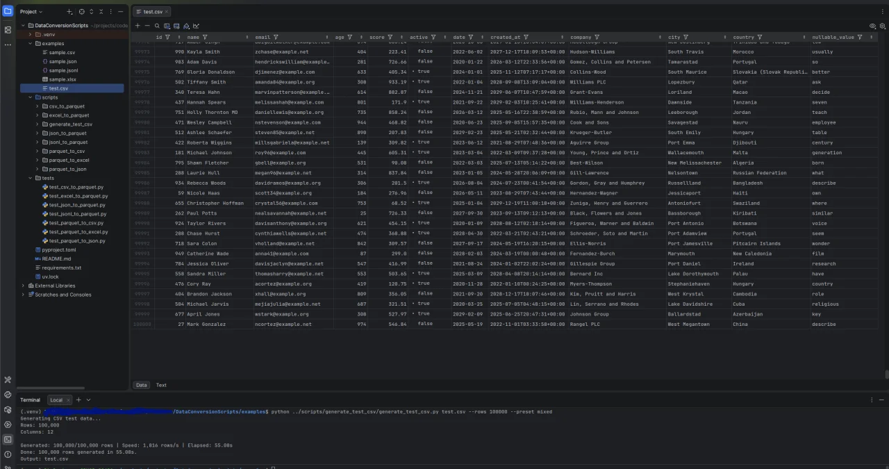Open table settings gear icon above table
Viewport: 889px width, 469px height.
coord(883,26)
